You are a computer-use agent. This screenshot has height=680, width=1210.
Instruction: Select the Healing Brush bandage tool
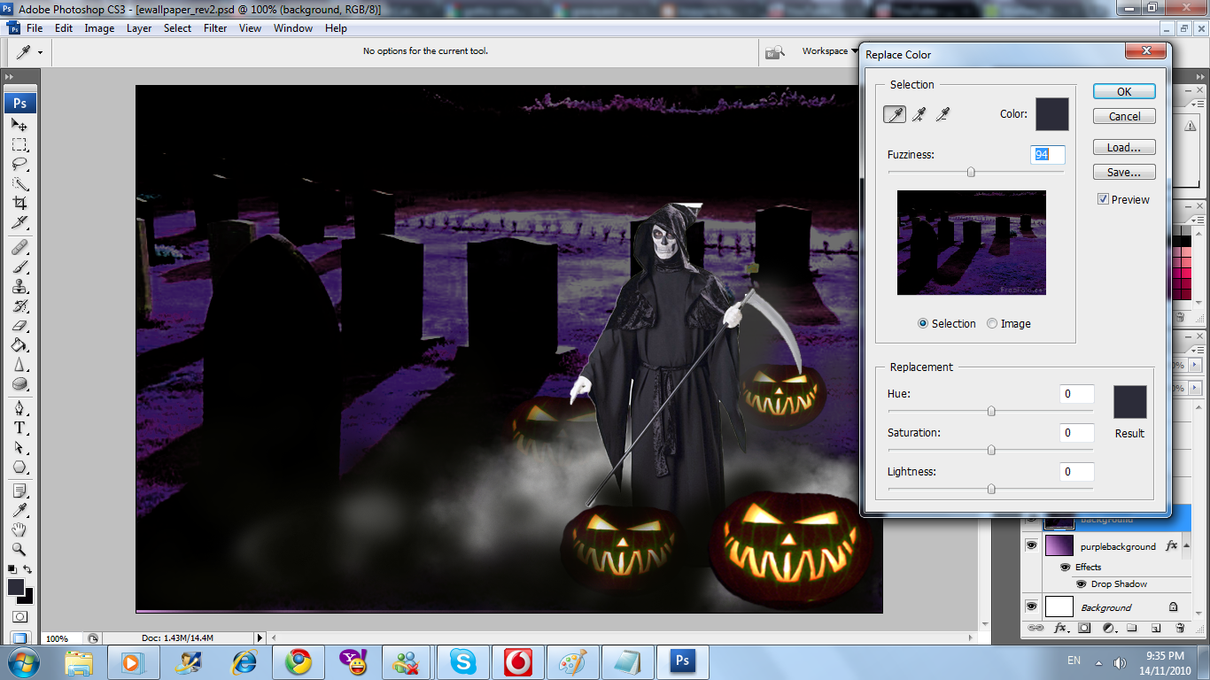(x=19, y=247)
